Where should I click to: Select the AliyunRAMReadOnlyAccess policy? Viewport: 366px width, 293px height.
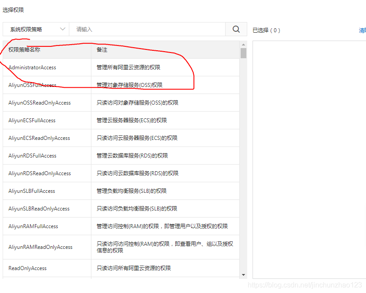[x=40, y=247]
